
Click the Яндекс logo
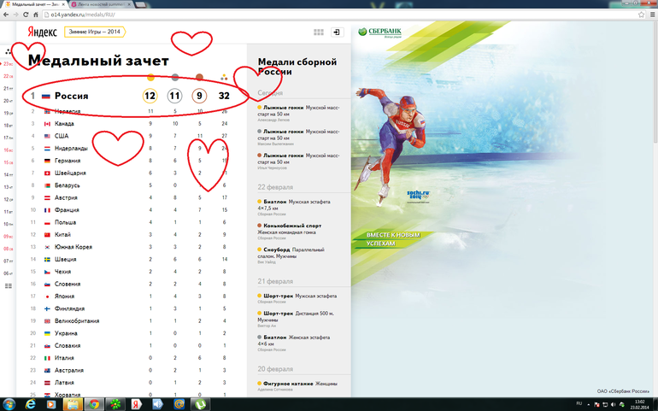(x=42, y=32)
